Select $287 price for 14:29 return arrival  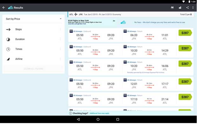[x=185, y=48]
